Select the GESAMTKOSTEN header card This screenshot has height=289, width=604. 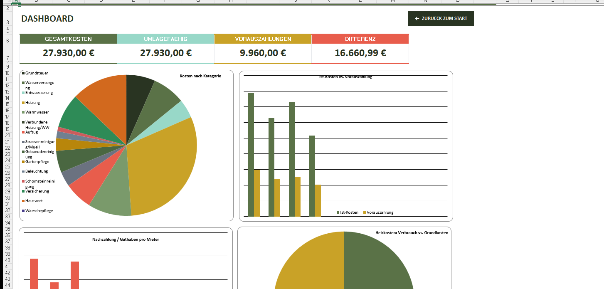68,39
